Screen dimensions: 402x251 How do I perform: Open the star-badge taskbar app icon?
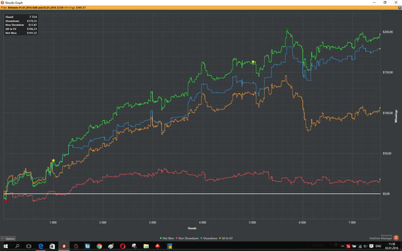click(x=169, y=246)
